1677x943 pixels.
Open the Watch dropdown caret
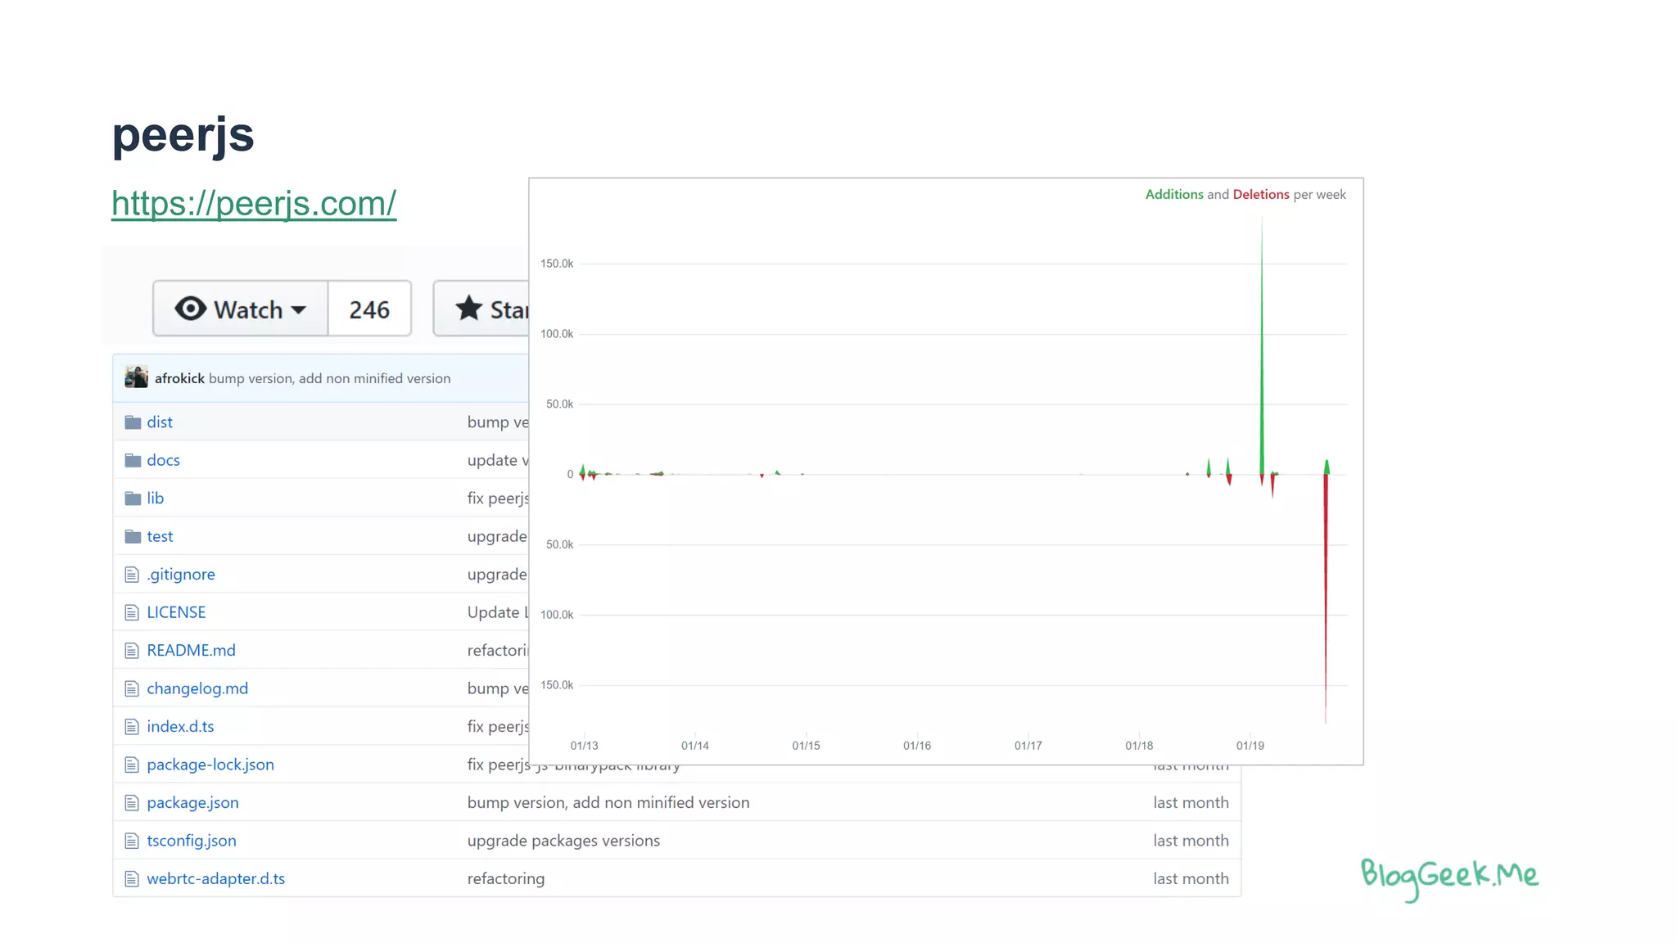[299, 310]
